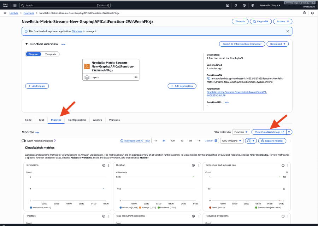Click the Throttle button
The image size is (318, 226).
(240, 21)
